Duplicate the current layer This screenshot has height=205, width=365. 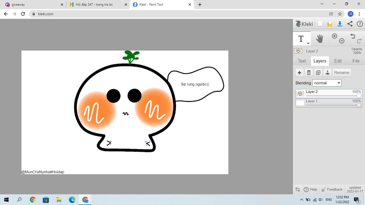(x=318, y=73)
